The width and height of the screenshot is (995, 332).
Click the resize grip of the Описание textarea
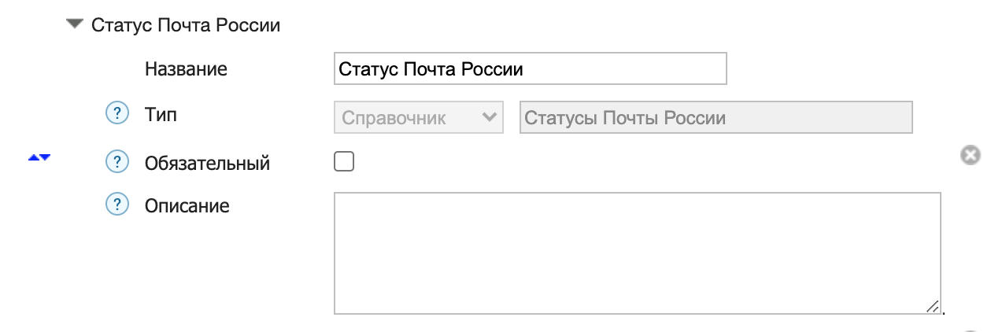(932, 307)
